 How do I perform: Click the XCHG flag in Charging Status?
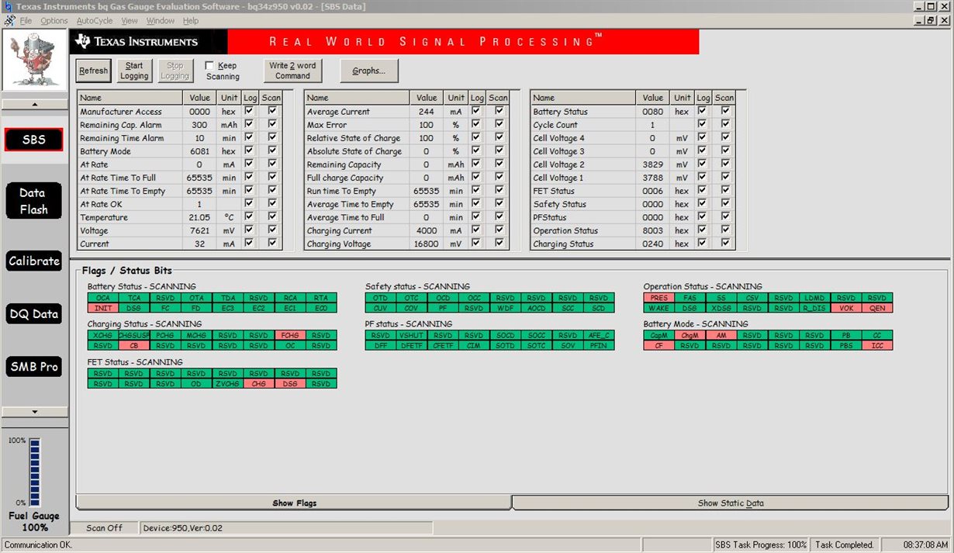pos(103,336)
